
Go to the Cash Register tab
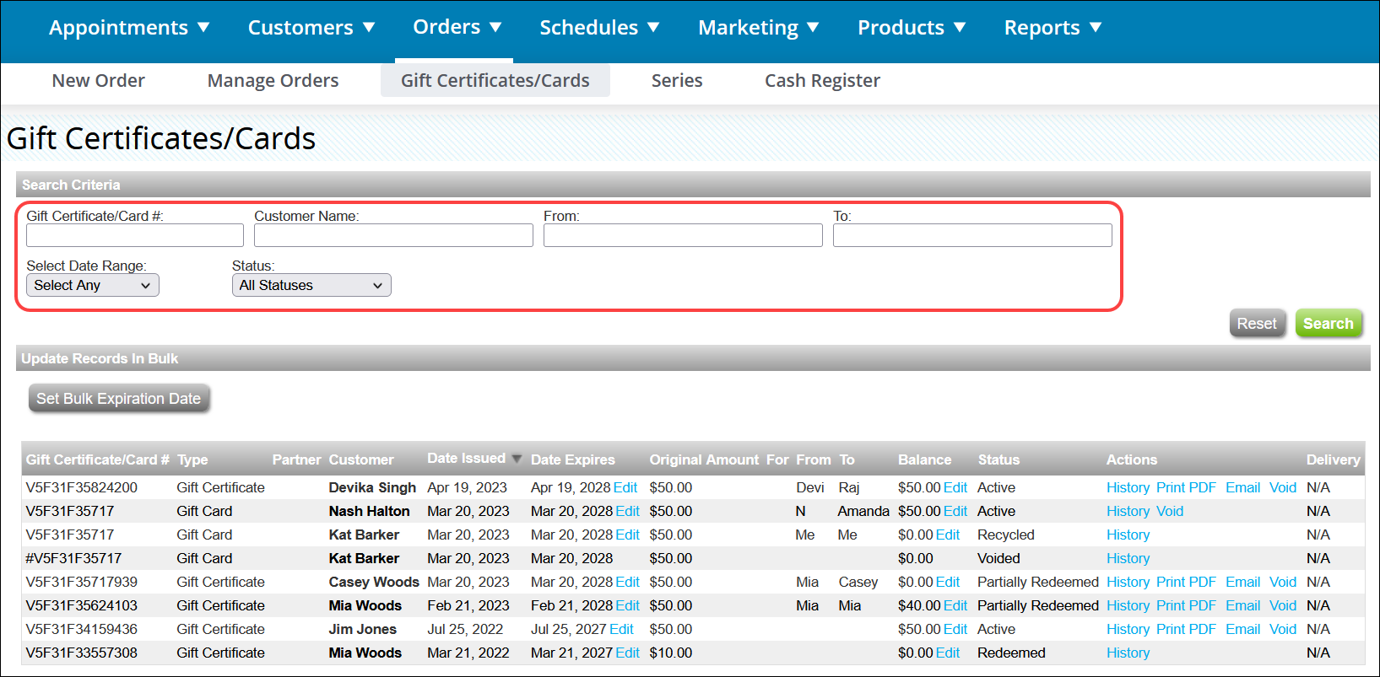[821, 81]
